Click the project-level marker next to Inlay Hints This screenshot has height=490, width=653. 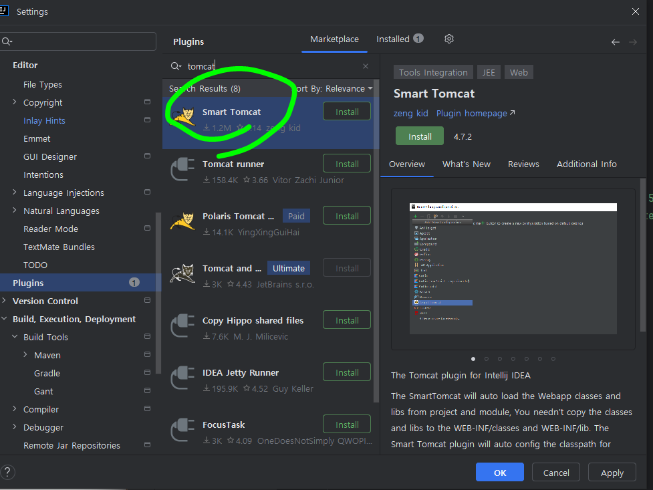[147, 120]
